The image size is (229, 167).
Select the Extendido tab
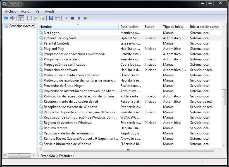coord(47,156)
